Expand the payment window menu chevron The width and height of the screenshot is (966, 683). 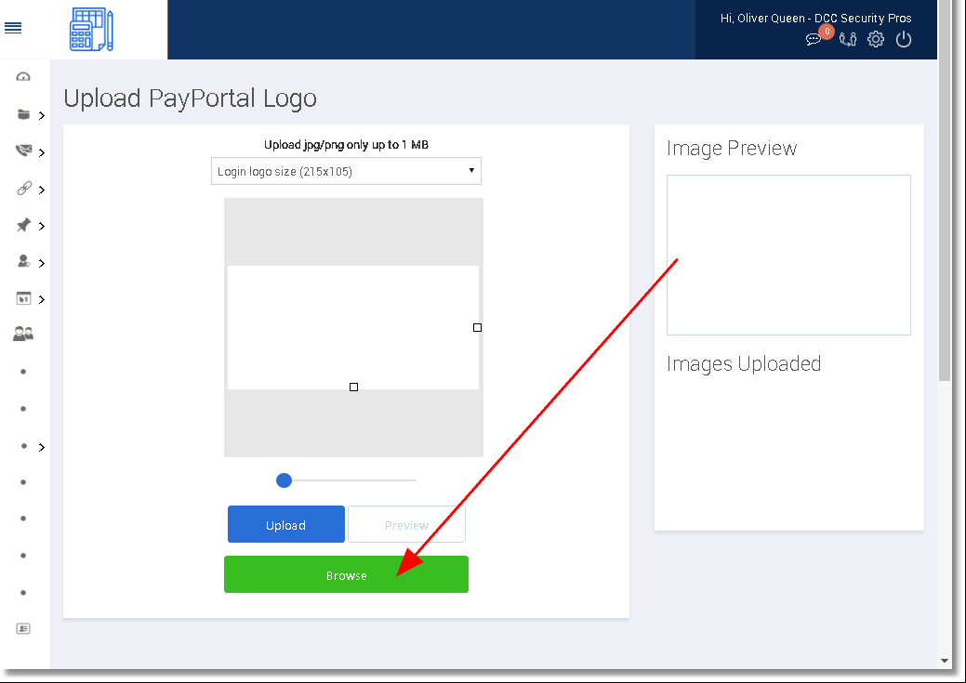click(x=41, y=300)
